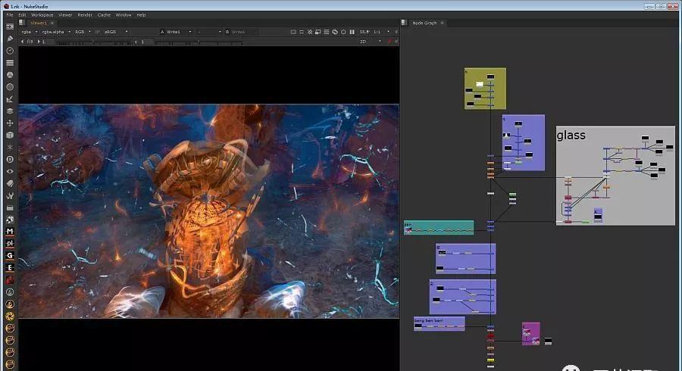Open the Color nodes wheel icon
Image resolution: width=682 pixels, height=371 pixels.
coord(10,75)
